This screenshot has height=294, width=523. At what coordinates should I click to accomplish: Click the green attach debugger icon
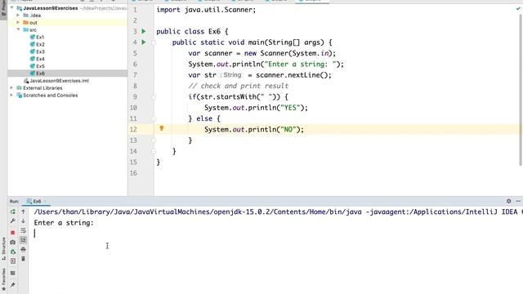pos(13,252)
